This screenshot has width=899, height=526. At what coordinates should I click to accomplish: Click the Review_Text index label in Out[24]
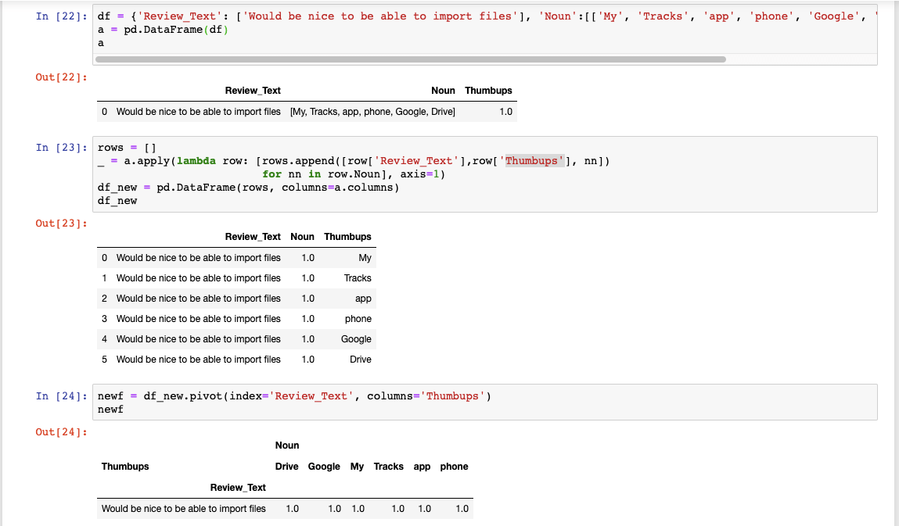(238, 488)
